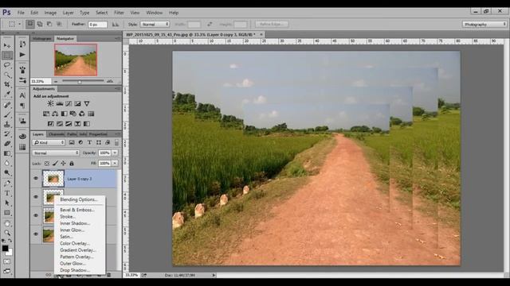
Task: Select the Eraser tool
Action: (7, 144)
